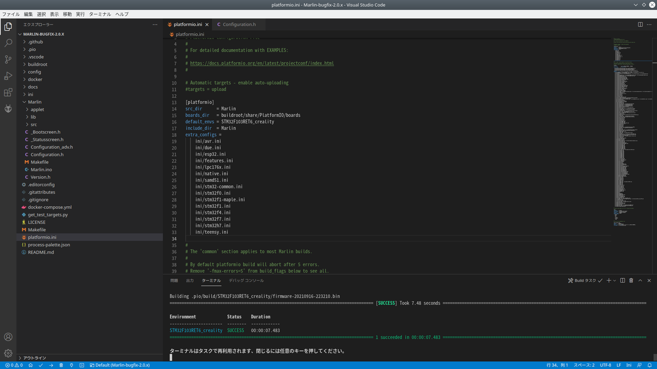Open the Search view in the activity bar

(8, 43)
